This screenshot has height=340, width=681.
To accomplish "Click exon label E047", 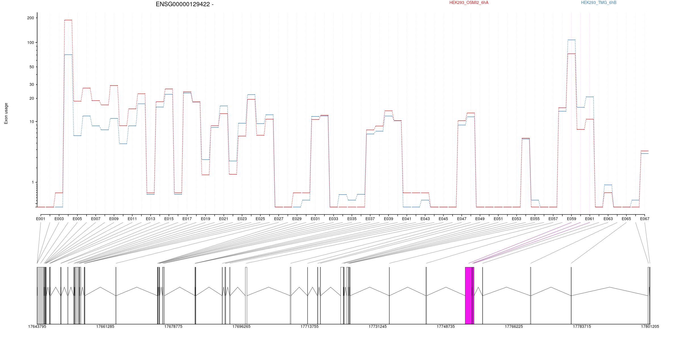I will point(462,219).
